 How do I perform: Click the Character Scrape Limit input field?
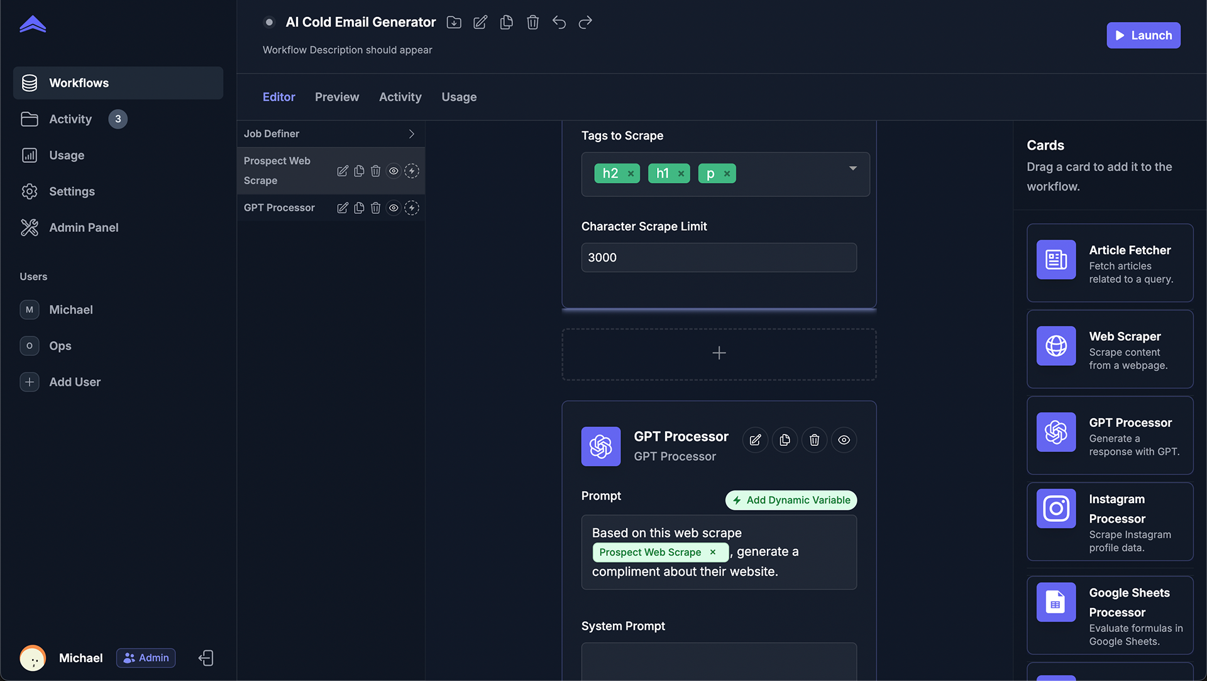click(719, 258)
